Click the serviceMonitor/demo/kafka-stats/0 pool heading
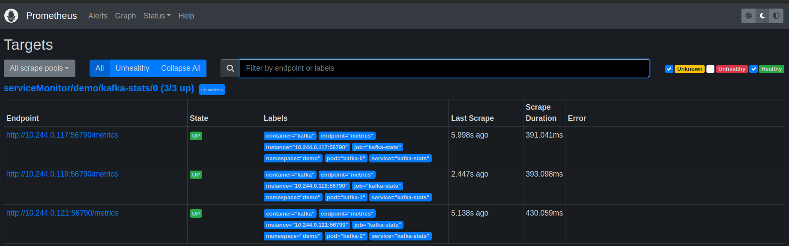Viewport: 789px width, 246px height. (99, 88)
